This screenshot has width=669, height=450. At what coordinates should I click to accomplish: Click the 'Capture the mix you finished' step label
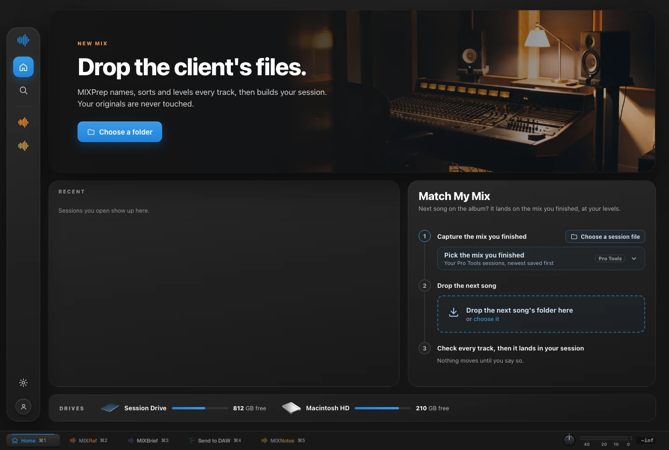pos(482,236)
